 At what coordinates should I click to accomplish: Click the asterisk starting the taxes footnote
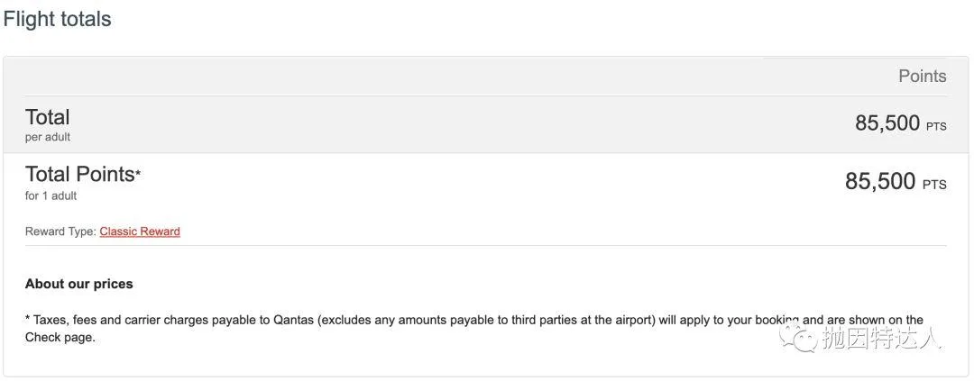click(28, 320)
